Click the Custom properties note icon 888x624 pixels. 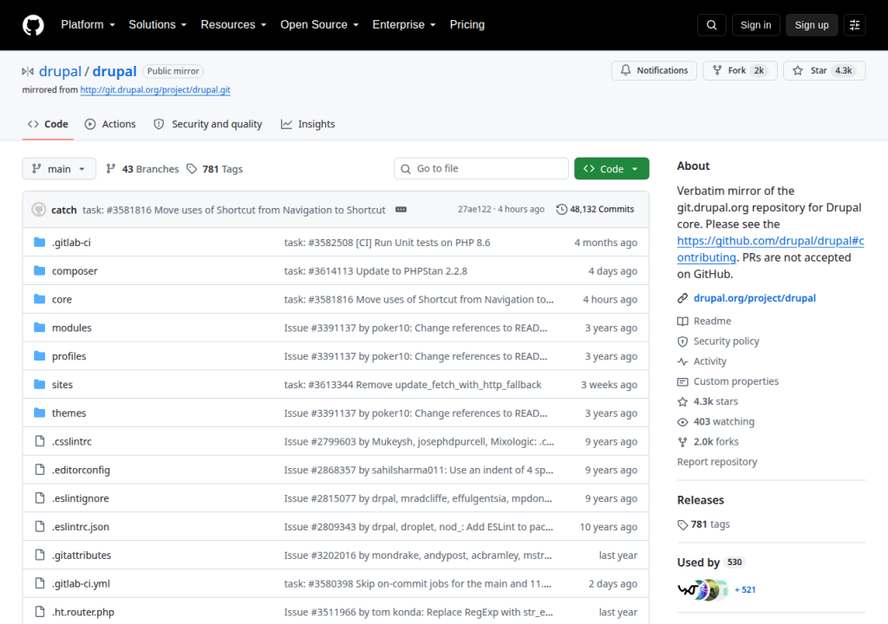[x=682, y=381]
